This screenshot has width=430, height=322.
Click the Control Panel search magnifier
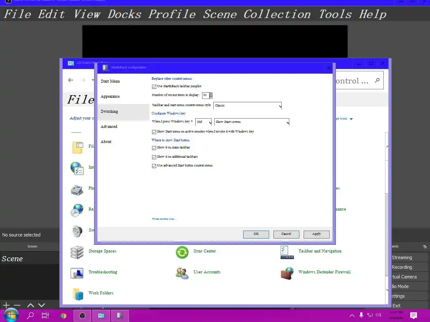tap(378, 80)
